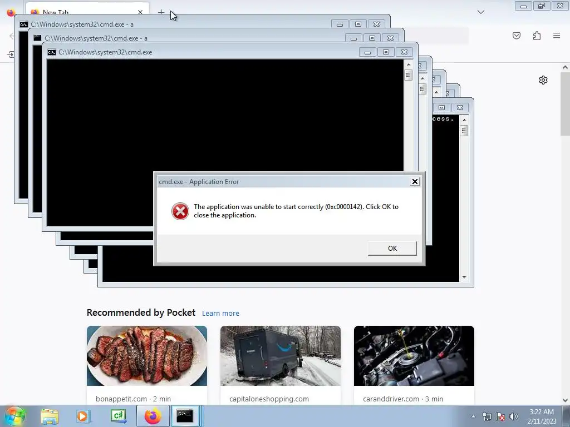Follow the Learn more link next to Pocket
Image resolution: width=570 pixels, height=427 pixels.
click(x=220, y=314)
